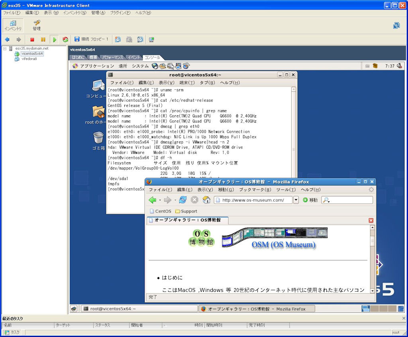
Task: Open the GNOME 場所 menu
Action: pyautogui.click(x=123, y=66)
